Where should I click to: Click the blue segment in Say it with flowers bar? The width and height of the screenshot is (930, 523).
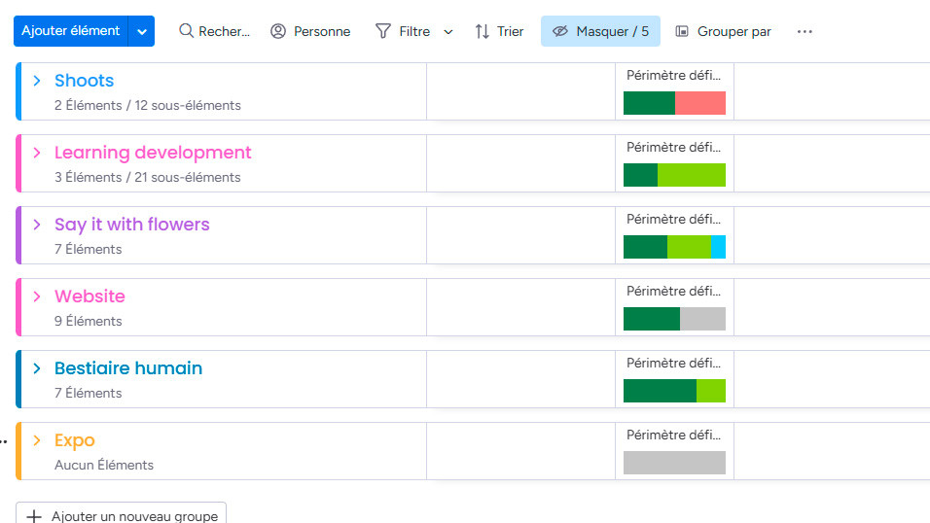click(718, 247)
